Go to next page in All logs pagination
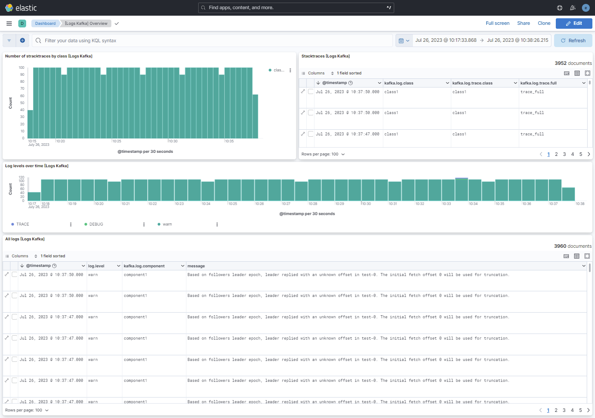 588,410
